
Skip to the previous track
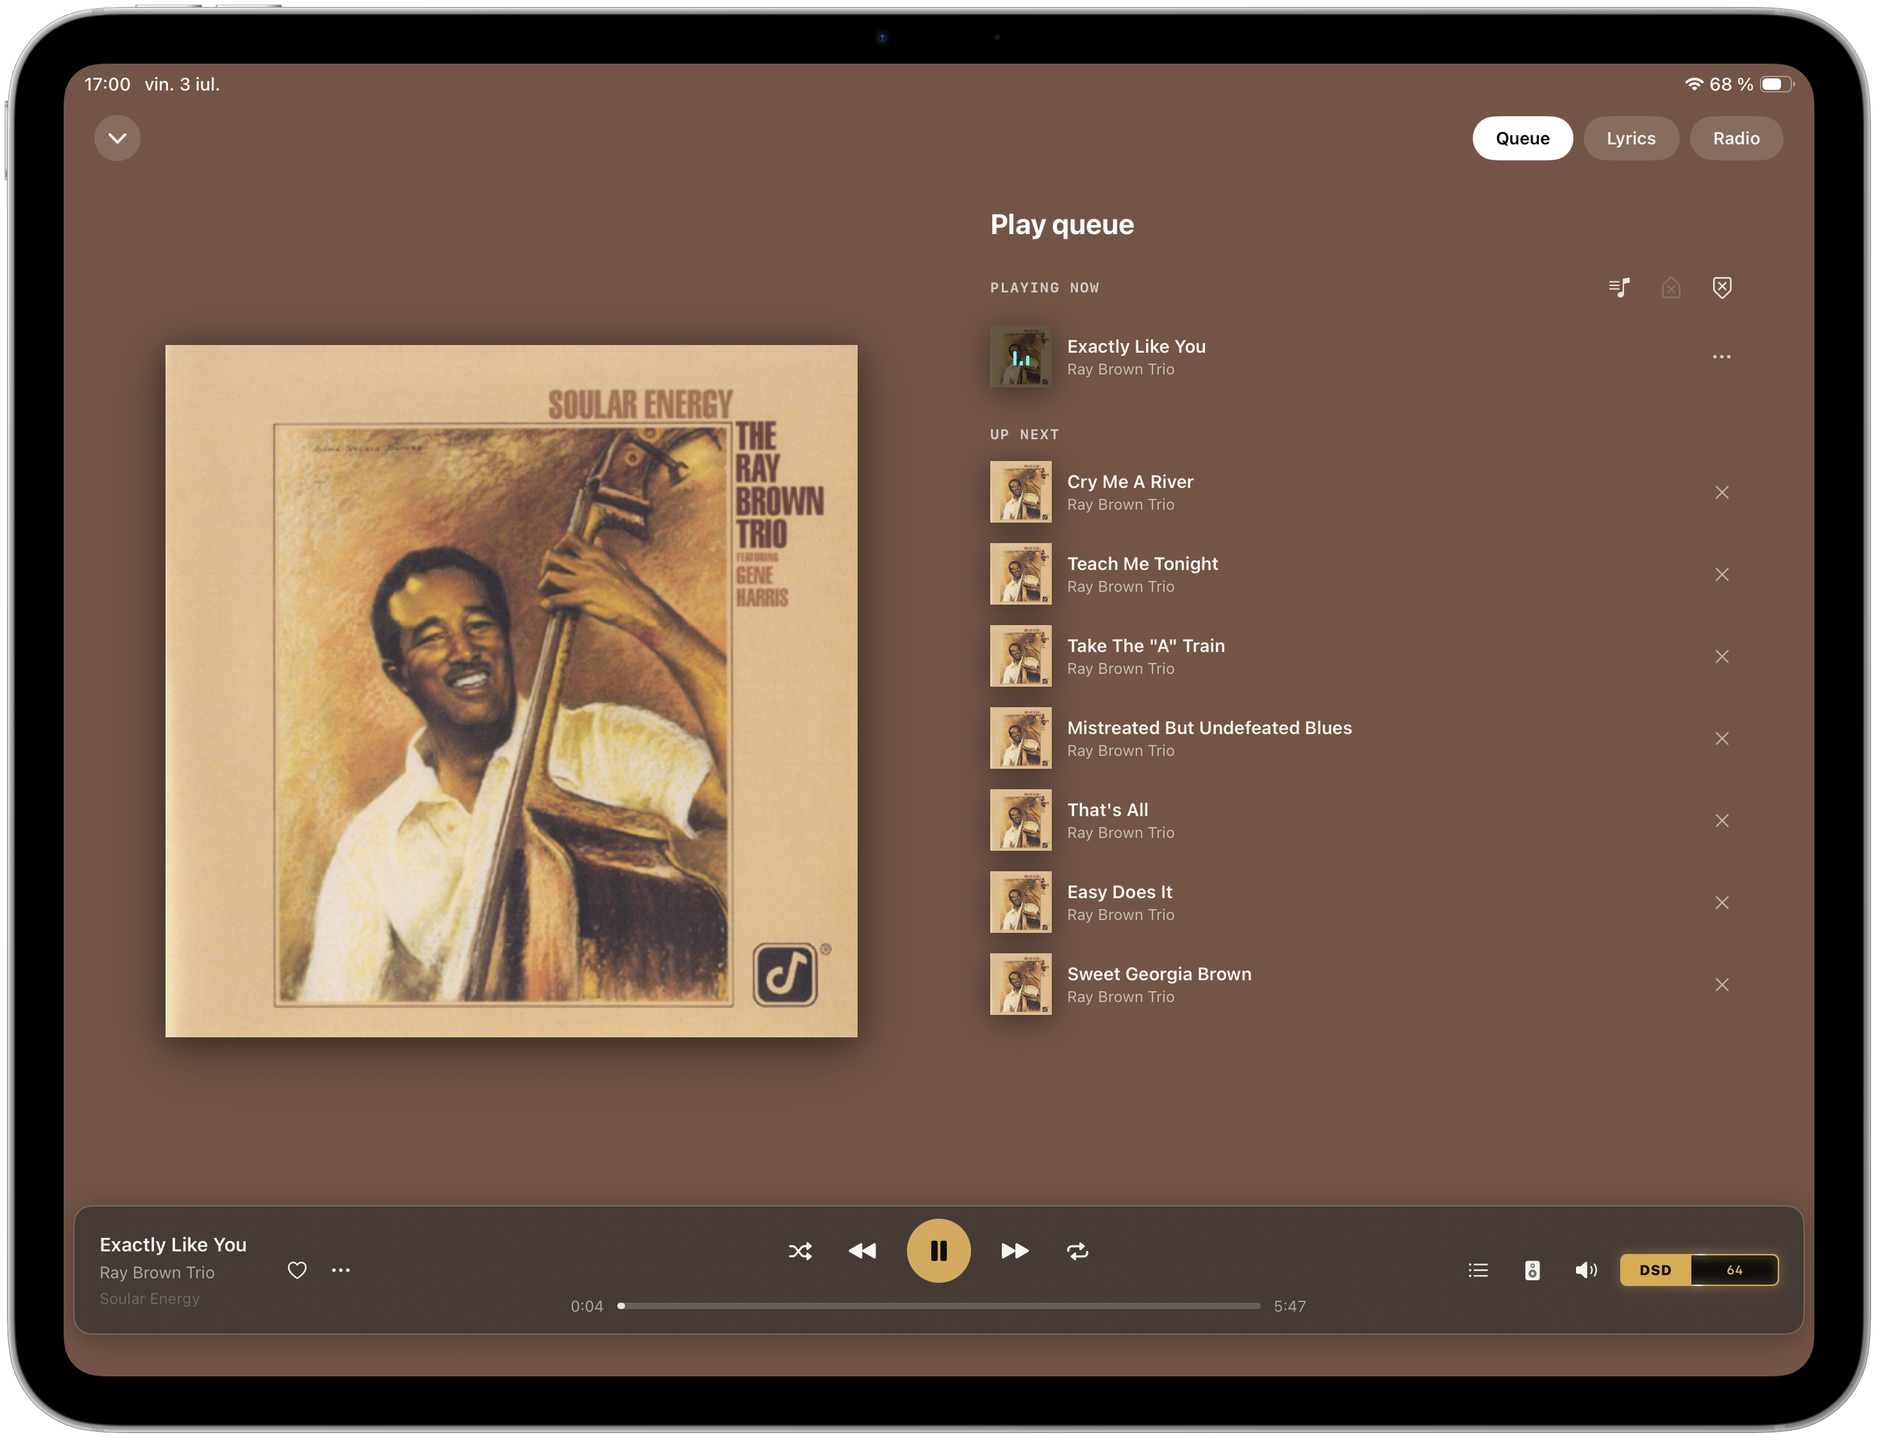[862, 1252]
